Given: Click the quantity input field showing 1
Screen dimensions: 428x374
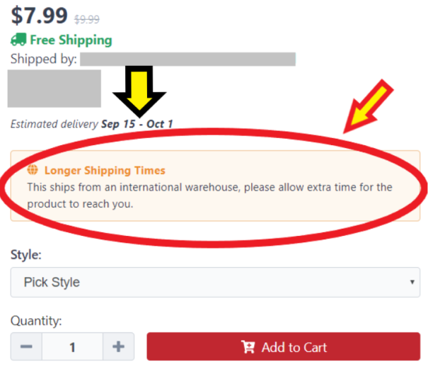Looking at the screenshot, I should tap(72, 346).
